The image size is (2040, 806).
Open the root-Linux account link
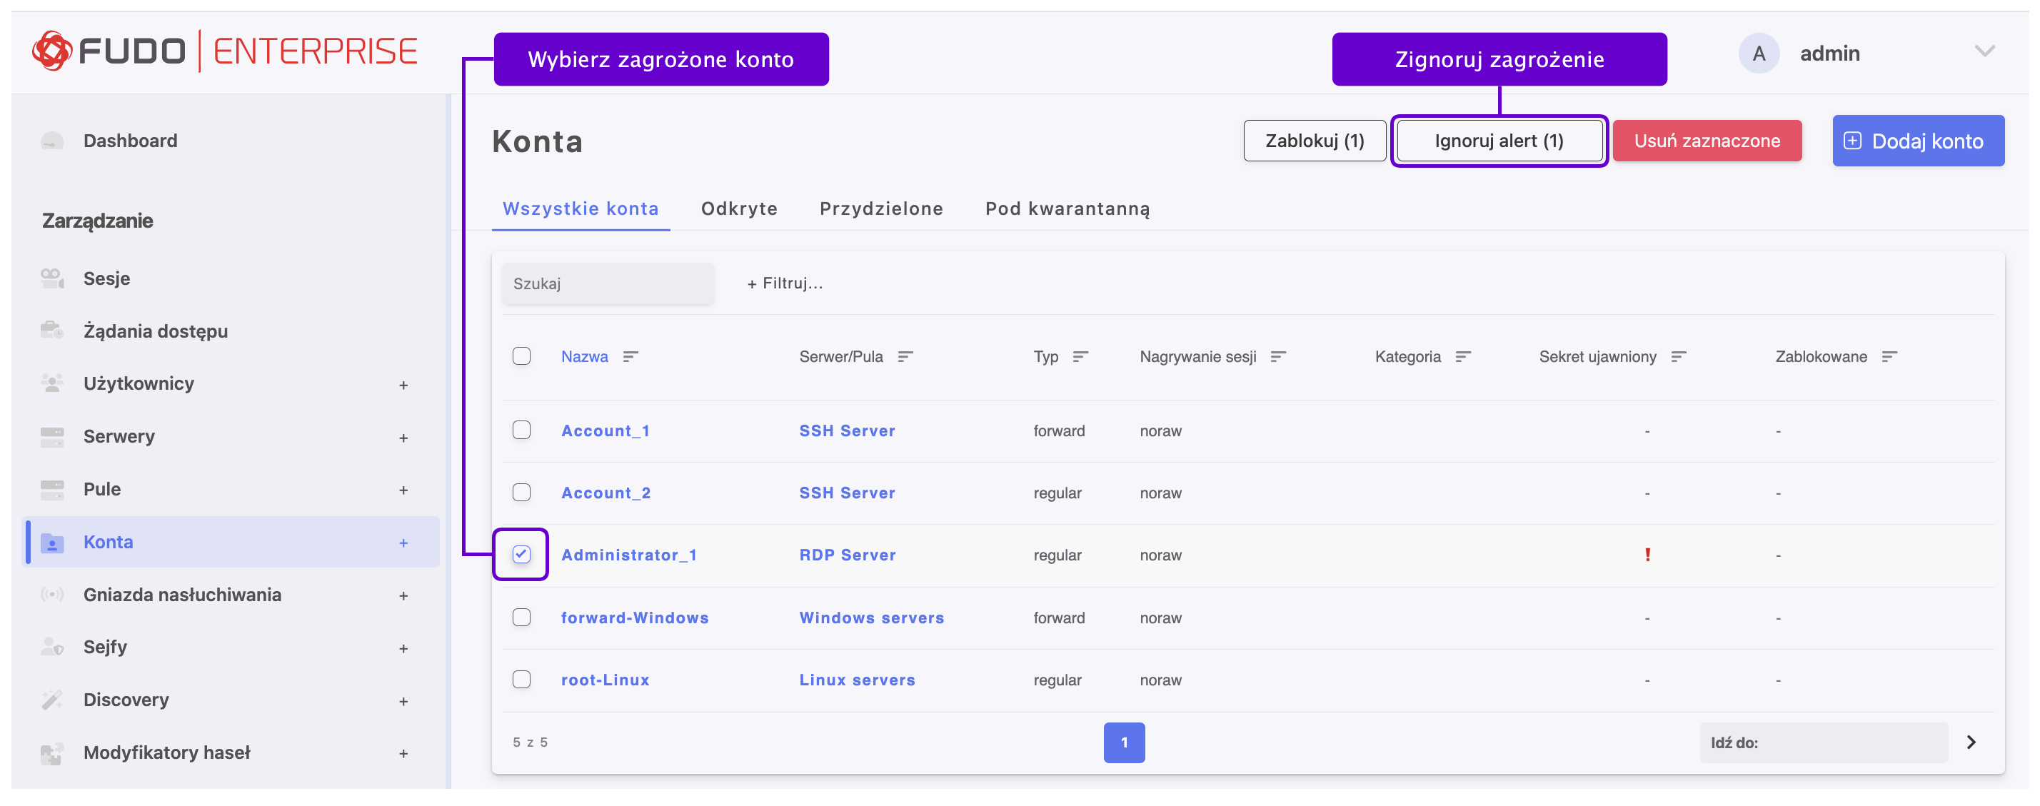pyautogui.click(x=605, y=680)
